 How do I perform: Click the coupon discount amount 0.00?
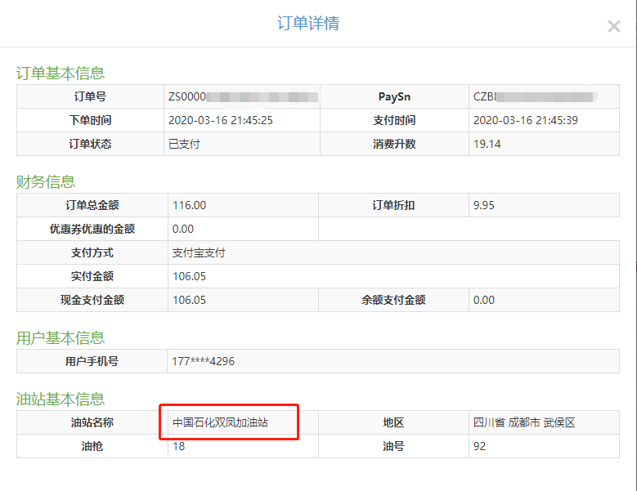(x=183, y=229)
